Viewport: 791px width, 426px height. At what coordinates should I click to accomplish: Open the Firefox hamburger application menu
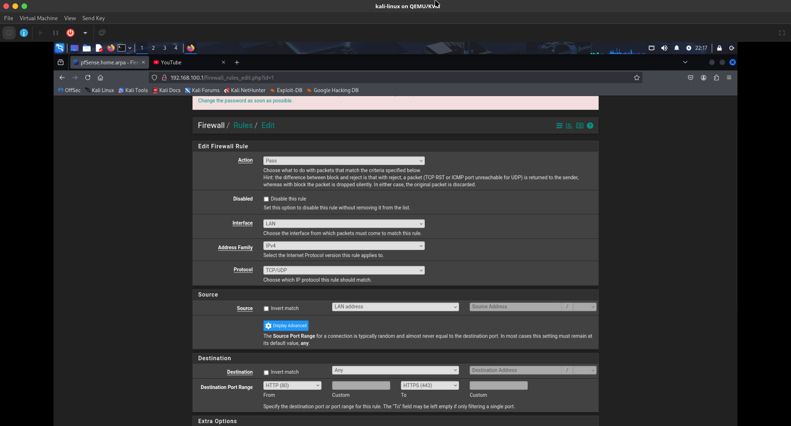pos(729,78)
